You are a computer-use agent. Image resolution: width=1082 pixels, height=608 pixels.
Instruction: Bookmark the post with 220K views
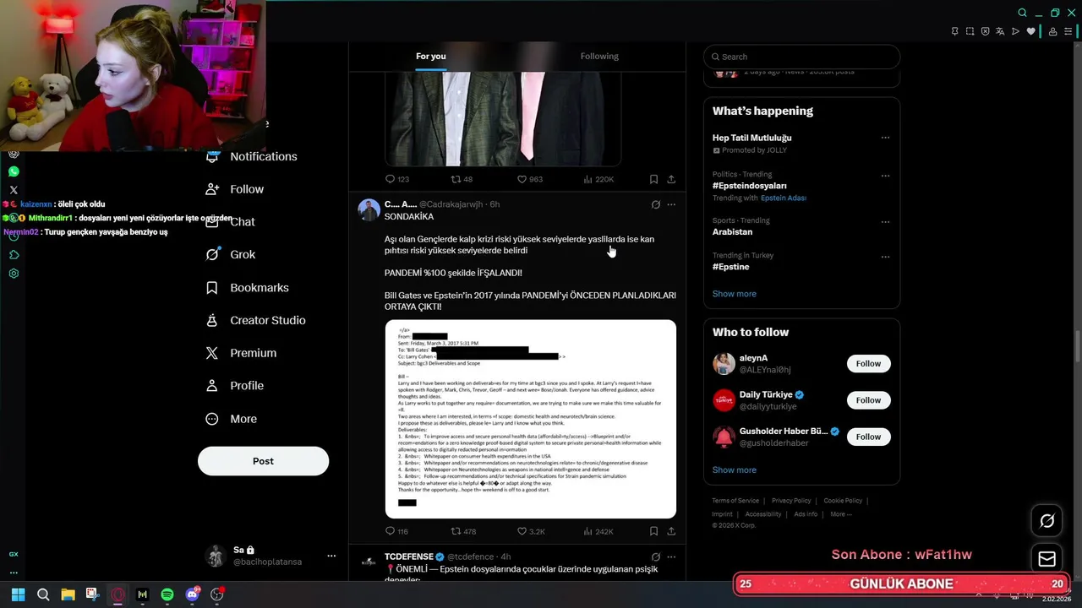653,179
